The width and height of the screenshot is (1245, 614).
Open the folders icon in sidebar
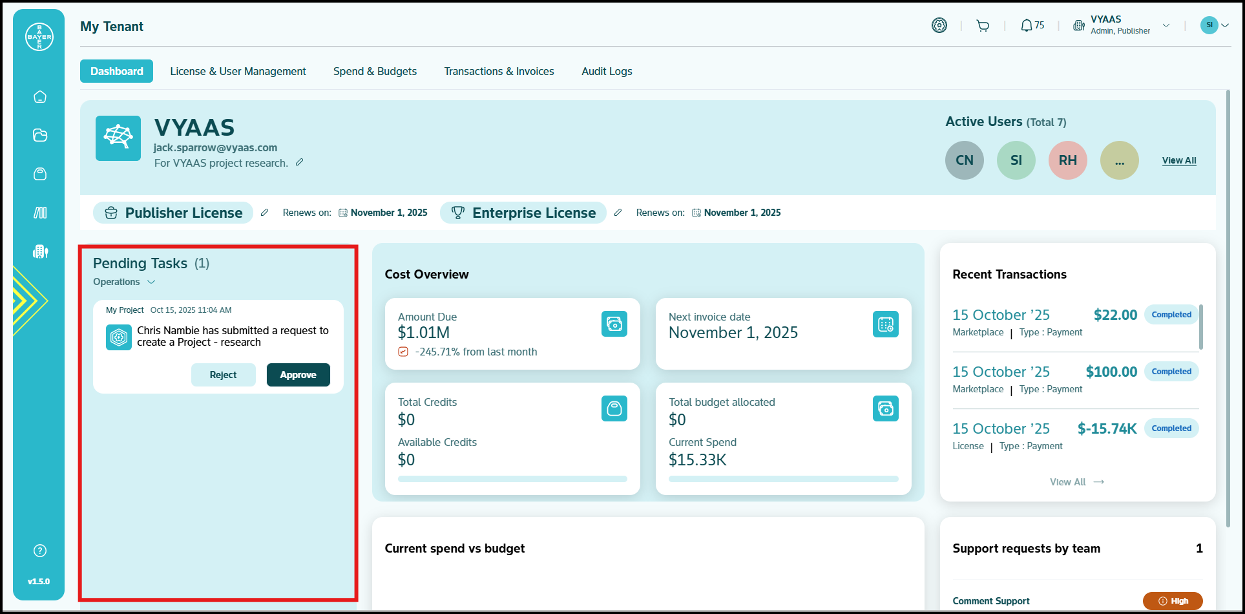[x=40, y=135]
